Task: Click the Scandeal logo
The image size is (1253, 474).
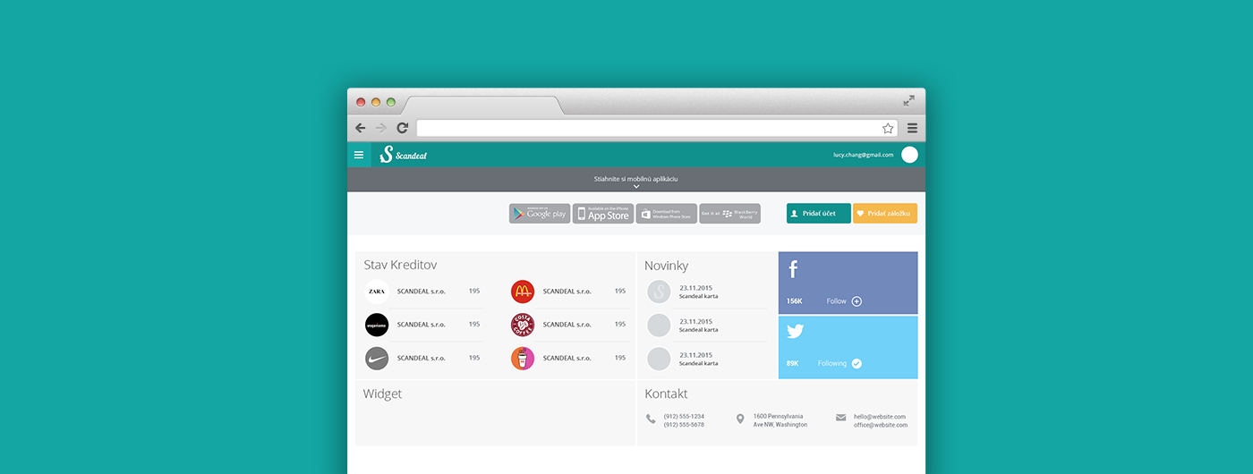Action: [x=403, y=155]
